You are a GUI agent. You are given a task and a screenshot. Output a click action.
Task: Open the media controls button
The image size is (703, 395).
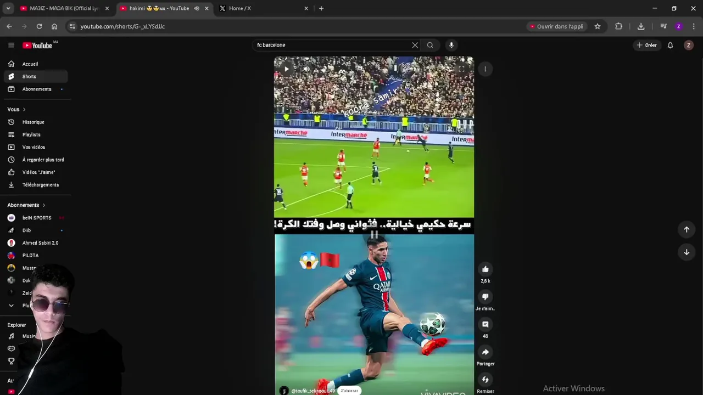[x=663, y=26]
